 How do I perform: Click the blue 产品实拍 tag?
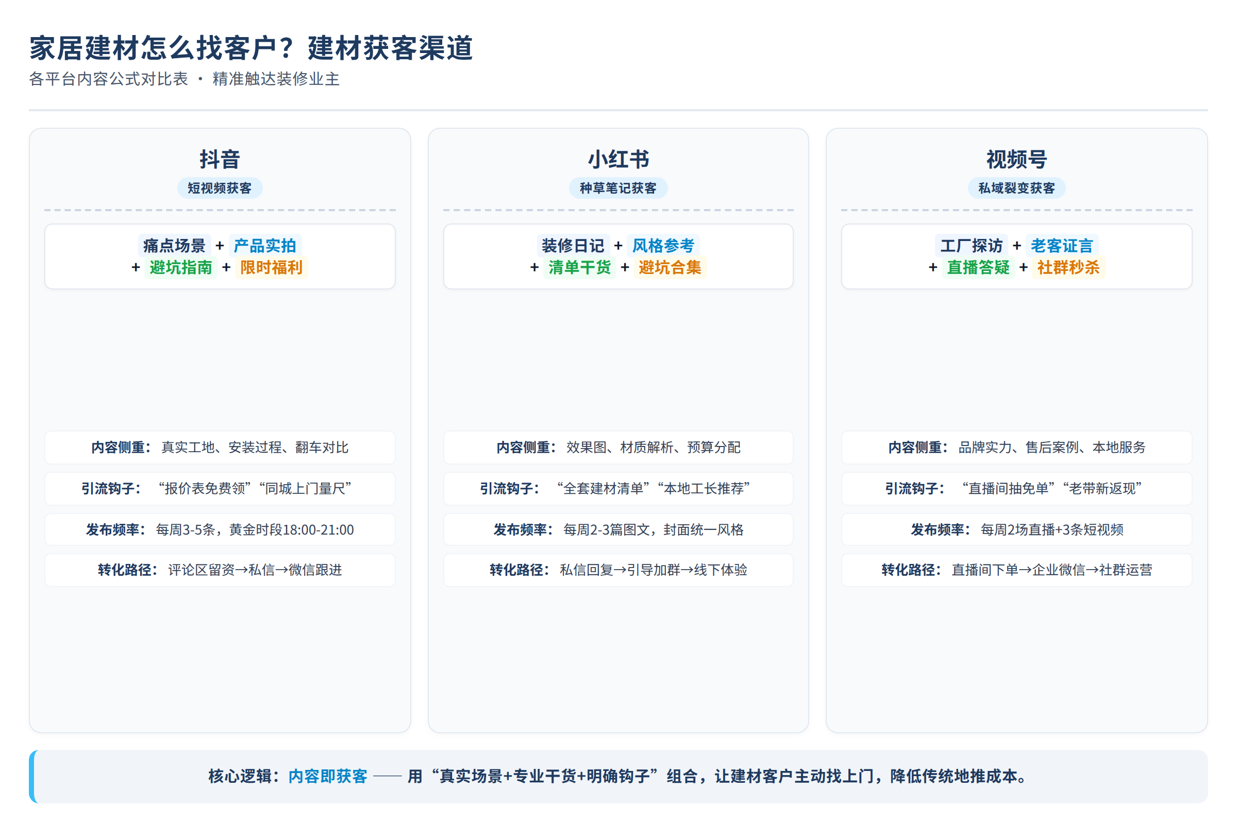click(x=265, y=246)
